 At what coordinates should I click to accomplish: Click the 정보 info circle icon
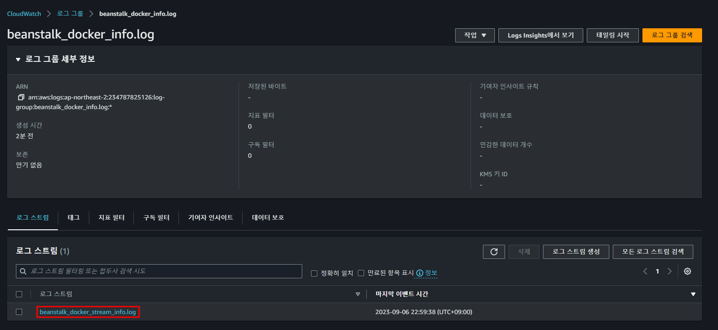420,273
